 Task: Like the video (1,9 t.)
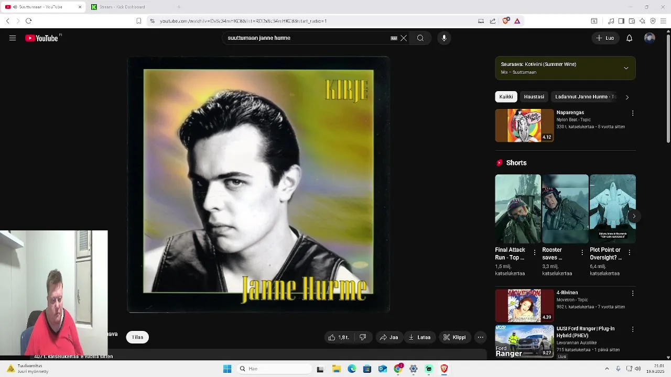point(339,337)
